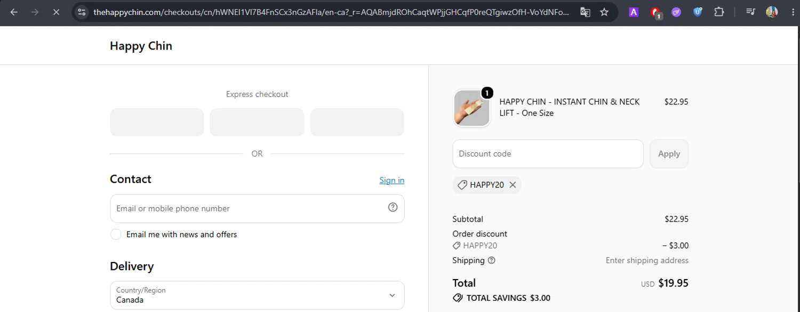The image size is (800, 312).
Task: Click the HAPPY20 discount tag icon
Action: click(462, 185)
